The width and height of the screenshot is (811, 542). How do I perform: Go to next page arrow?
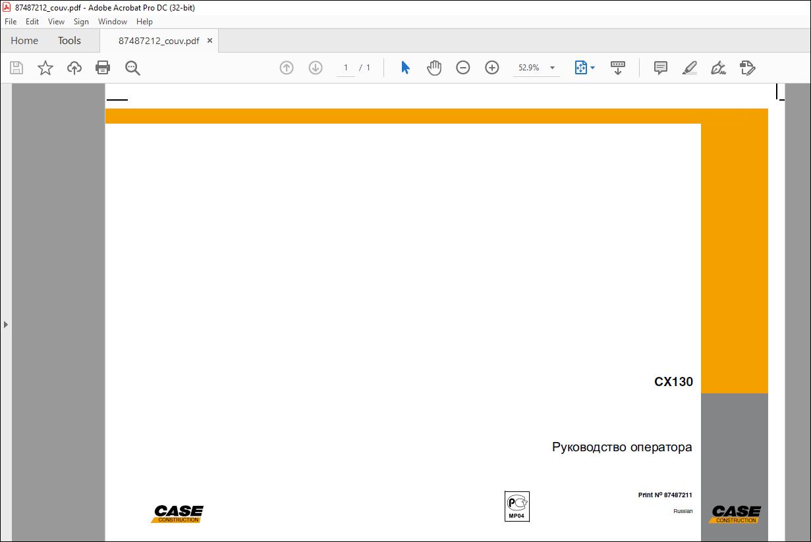tap(316, 68)
